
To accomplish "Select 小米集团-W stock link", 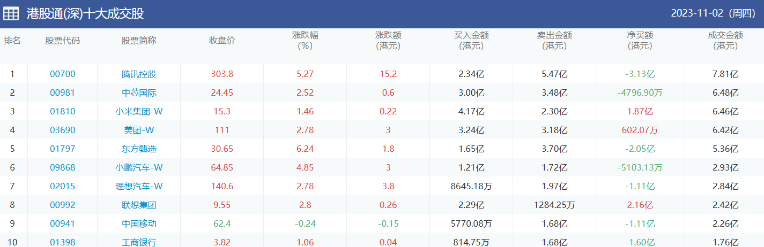I will (x=139, y=111).
